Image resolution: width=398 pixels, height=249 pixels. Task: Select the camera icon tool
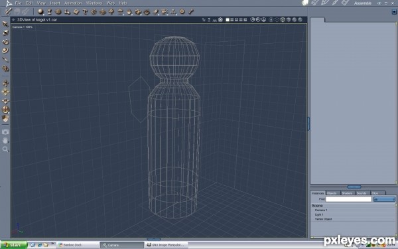(5, 132)
